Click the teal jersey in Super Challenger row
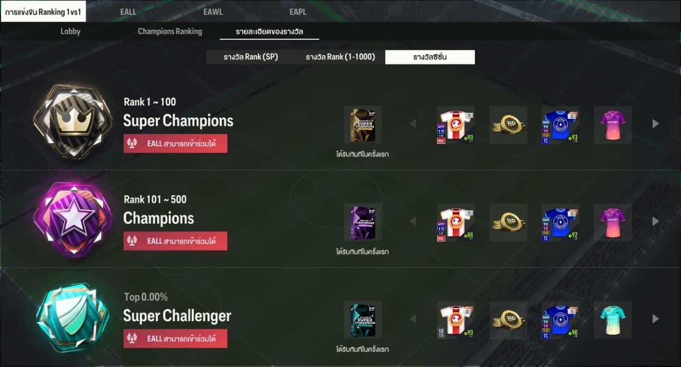 click(613, 320)
